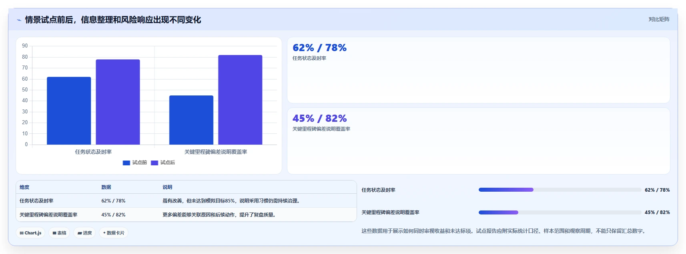Screen dimensions: 686x254
Task: Click the 试点后 bar for 关键里程碑偏差说明覆盖率
Action: click(x=240, y=100)
